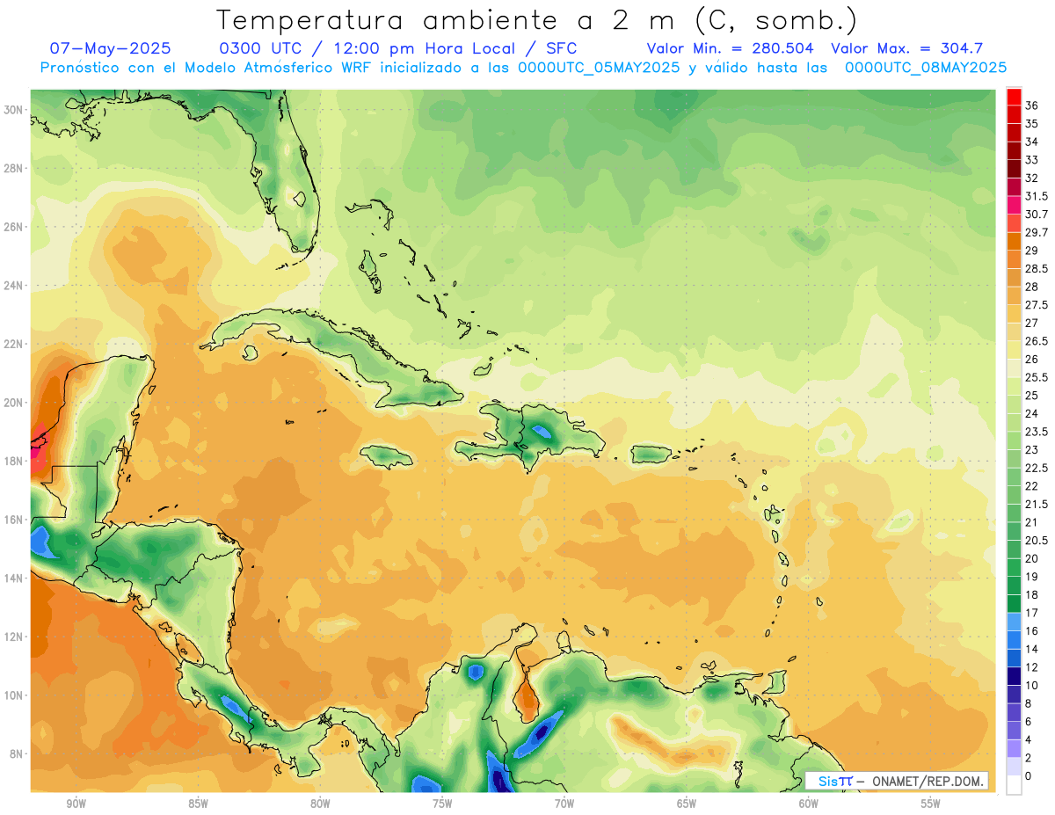Click the legend value '6'
Viewport: 1055px width, 815px height.
click(1029, 721)
